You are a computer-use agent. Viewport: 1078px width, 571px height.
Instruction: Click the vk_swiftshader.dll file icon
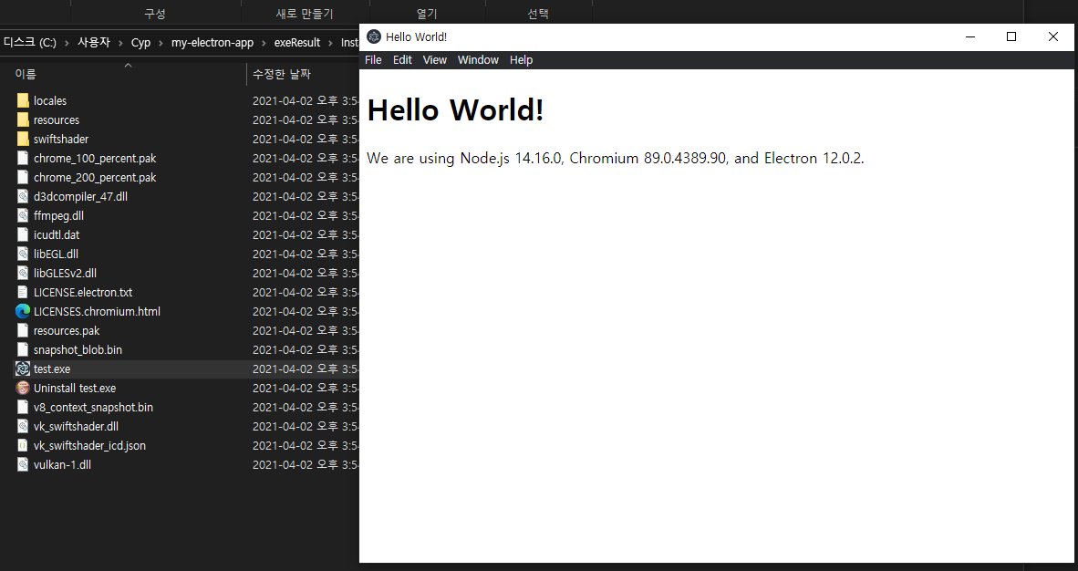click(23, 427)
